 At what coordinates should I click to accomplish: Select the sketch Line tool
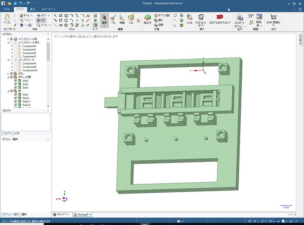[55, 16]
